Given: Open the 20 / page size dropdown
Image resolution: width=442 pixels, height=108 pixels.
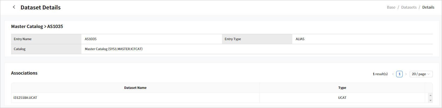Looking at the screenshot, I should (x=421, y=74).
